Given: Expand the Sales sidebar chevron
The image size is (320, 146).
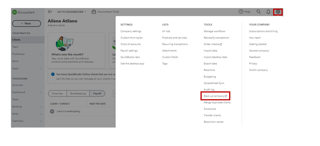Looking at the screenshot, I should [41, 114].
